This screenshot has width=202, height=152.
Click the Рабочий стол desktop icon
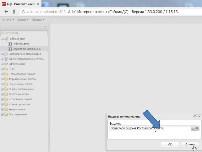click(x=6, y=39)
